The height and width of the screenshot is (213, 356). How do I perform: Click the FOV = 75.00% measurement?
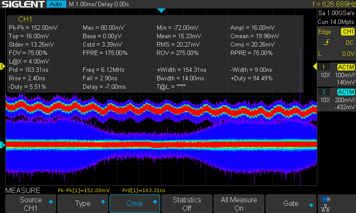coord(28,53)
